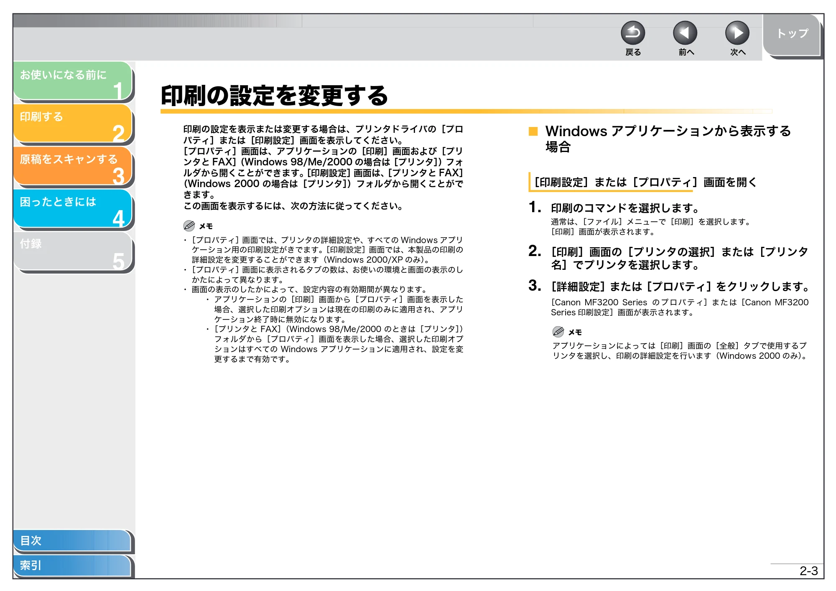Click subheading [印刷設定] または [プロパティ] 画面を開く
The image size is (836, 591).
[645, 182]
